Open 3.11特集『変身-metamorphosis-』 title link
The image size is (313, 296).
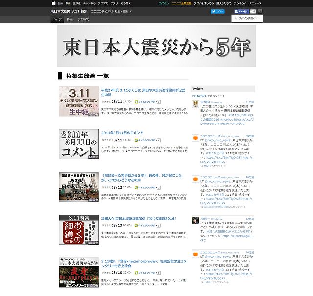click(144, 263)
